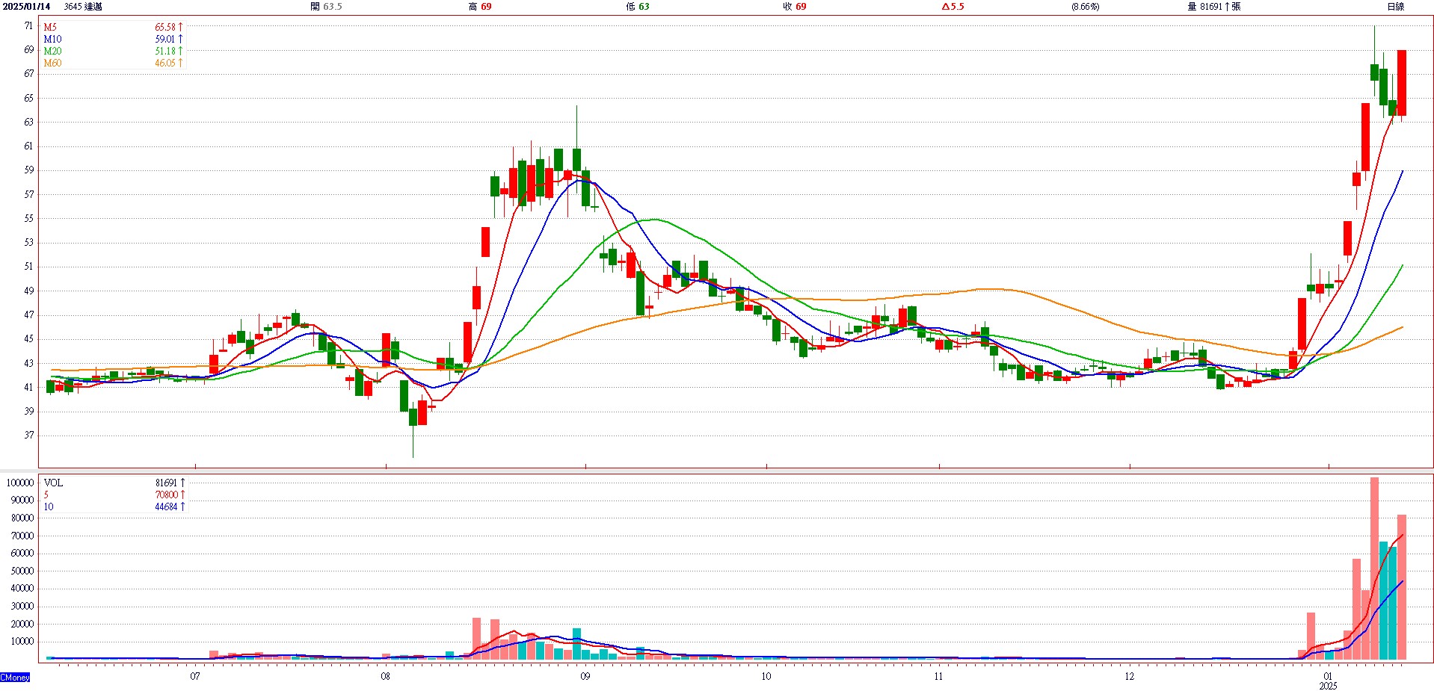The image size is (1434, 691).
Task: Click the CMoney logo in the corner
Action: tap(15, 678)
